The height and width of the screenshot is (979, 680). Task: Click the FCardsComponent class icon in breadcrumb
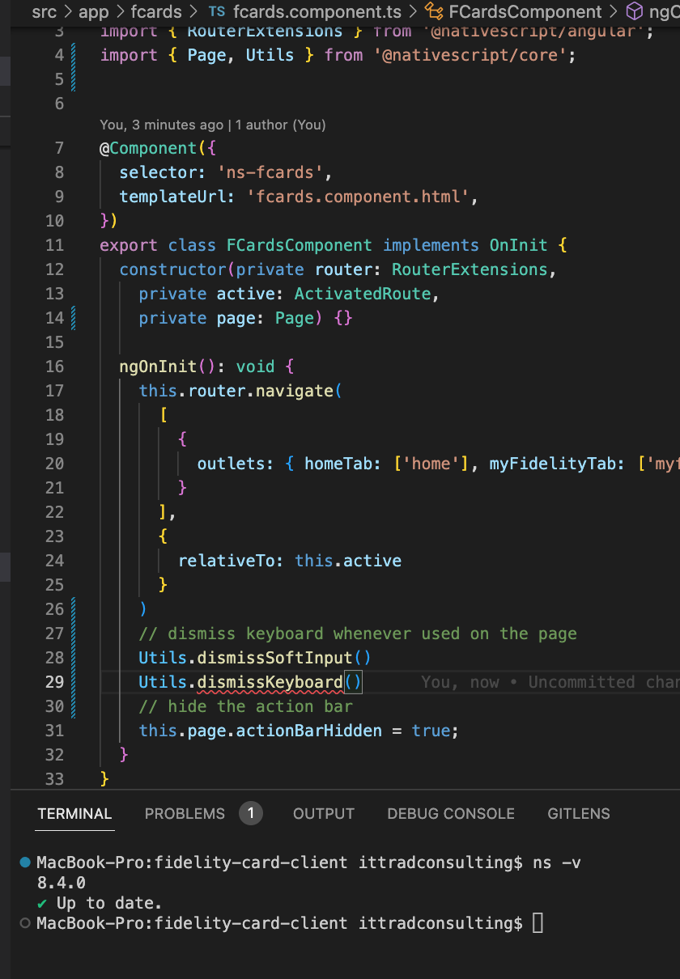tap(434, 12)
